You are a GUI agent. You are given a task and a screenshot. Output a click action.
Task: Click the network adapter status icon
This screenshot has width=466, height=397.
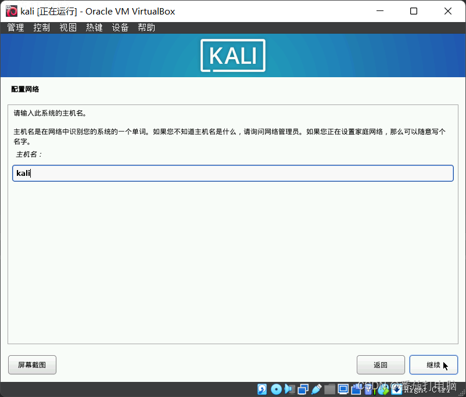(303, 389)
